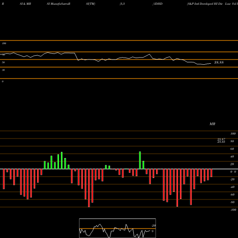Click the 0 label on RSI axis
Image resolution: width=238 pixels, height=238 pixels.
2,81
